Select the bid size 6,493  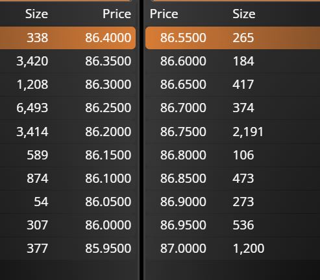tap(32, 108)
